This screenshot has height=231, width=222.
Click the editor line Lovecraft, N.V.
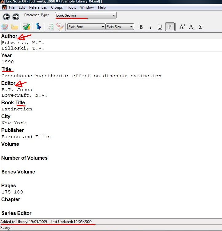(24, 95)
